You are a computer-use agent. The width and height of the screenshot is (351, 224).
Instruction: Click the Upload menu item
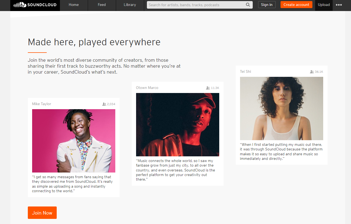[x=324, y=5]
